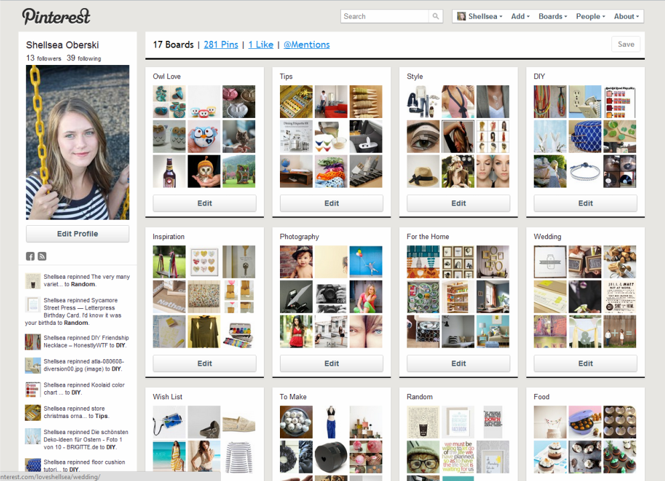This screenshot has width=665, height=481.
Task: Open the Sycamore Street Press activity item
Action: click(x=78, y=312)
